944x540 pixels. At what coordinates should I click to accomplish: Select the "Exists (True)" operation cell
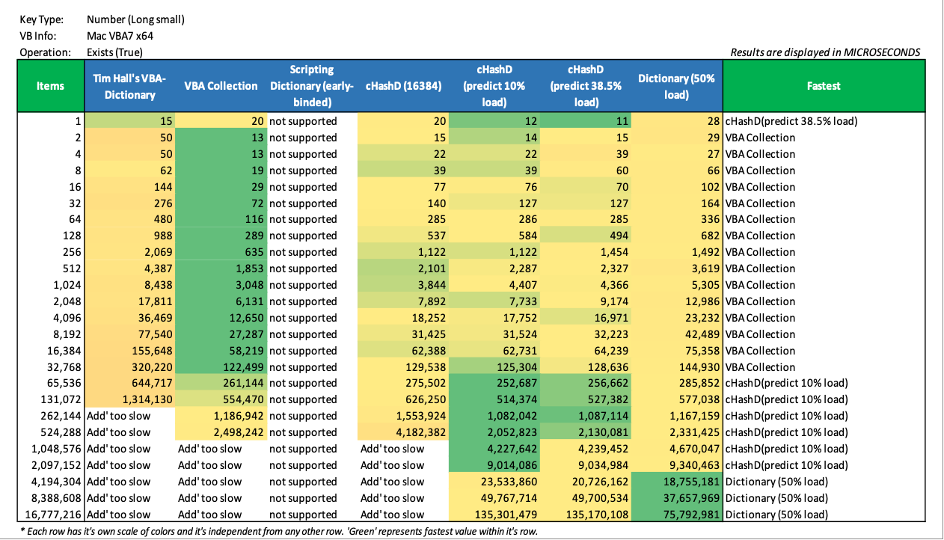(x=114, y=52)
